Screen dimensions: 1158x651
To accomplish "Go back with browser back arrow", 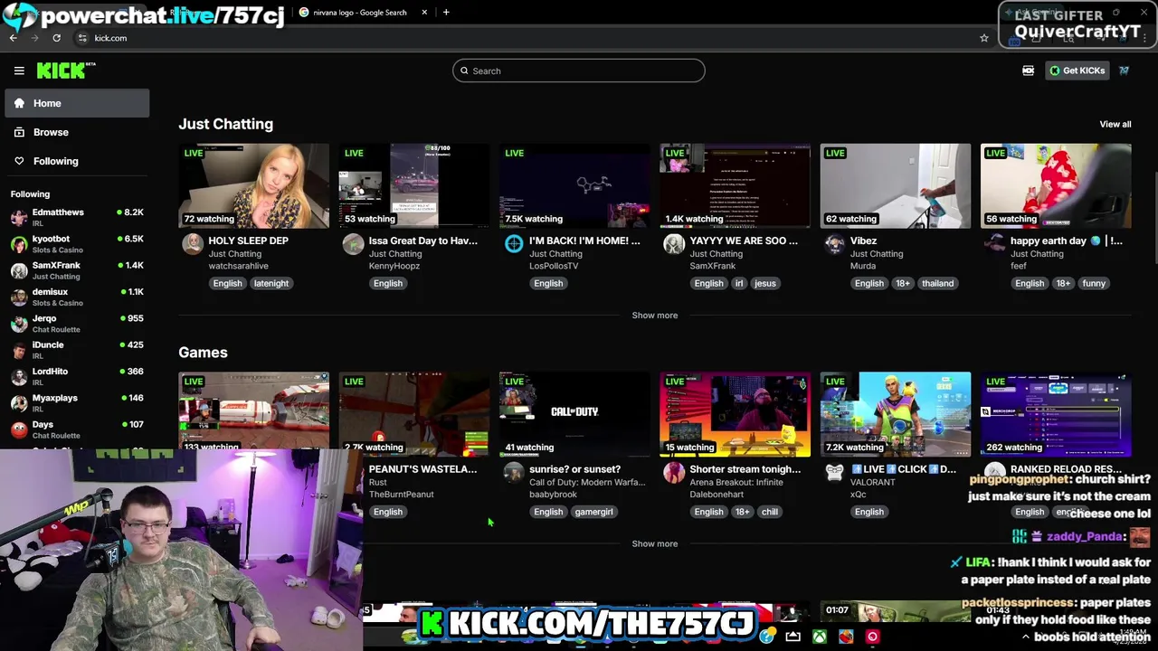I will [x=13, y=38].
